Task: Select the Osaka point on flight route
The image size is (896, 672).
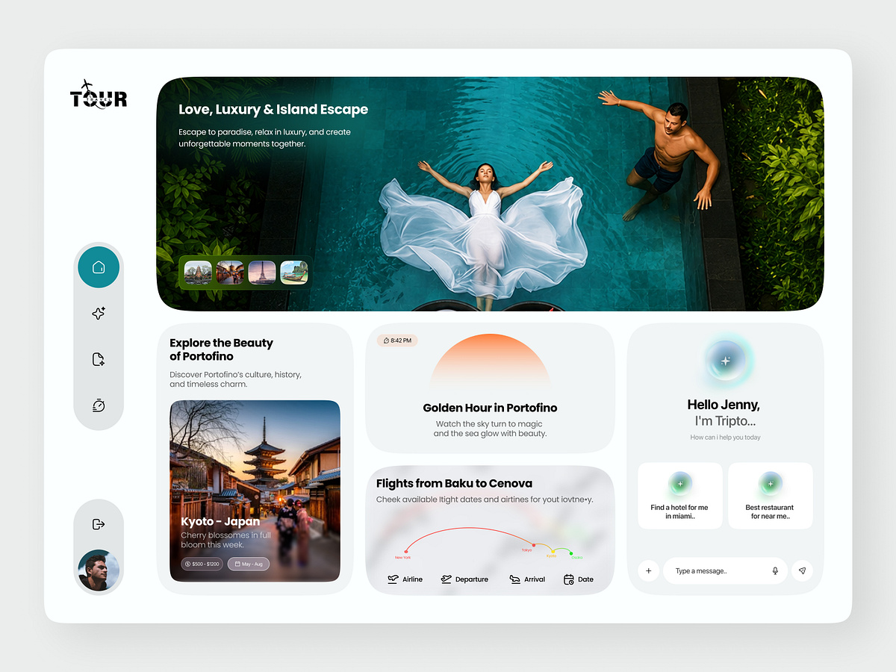Action: point(572,554)
